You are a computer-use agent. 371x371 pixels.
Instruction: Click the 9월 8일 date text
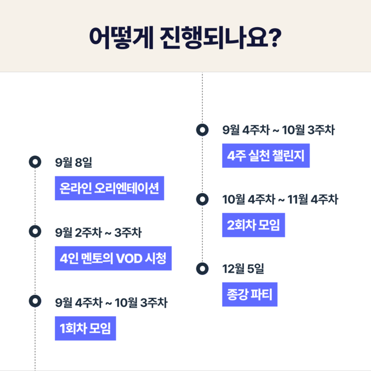click(74, 162)
